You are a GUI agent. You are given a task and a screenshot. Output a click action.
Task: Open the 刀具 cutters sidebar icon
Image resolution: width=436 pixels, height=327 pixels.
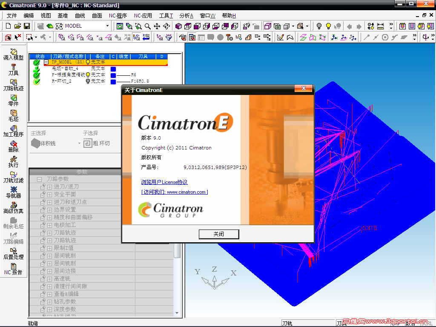coord(13,70)
